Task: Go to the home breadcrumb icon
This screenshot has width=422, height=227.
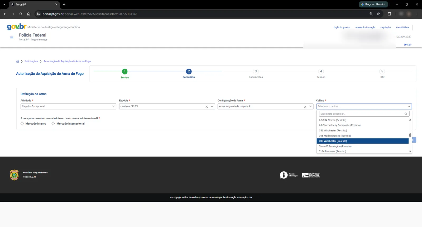Action: pyautogui.click(x=18, y=61)
